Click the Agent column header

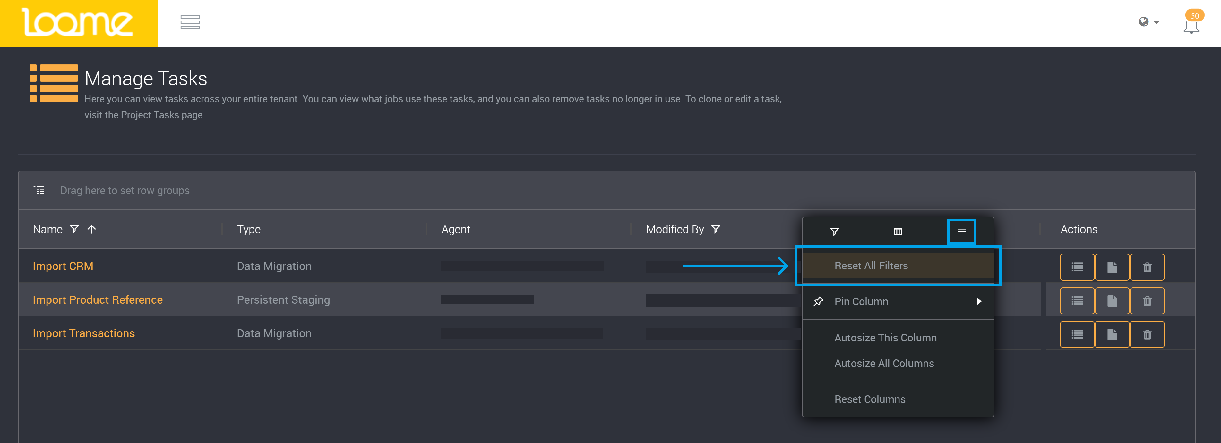pos(455,229)
